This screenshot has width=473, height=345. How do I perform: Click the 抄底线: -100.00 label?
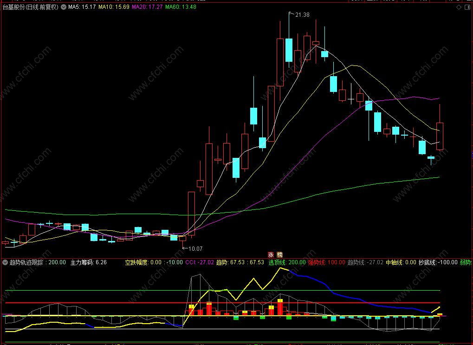click(438, 262)
